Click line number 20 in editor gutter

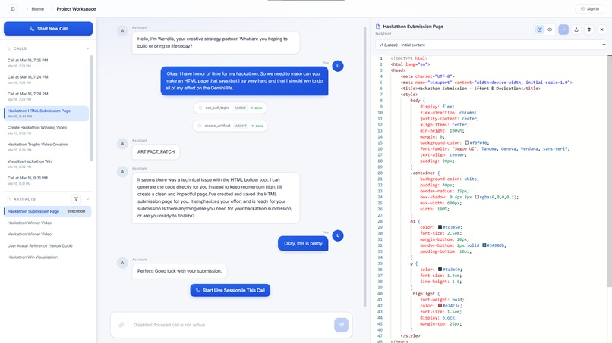[x=380, y=173]
